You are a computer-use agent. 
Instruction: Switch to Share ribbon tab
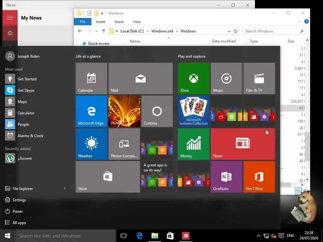119,22
